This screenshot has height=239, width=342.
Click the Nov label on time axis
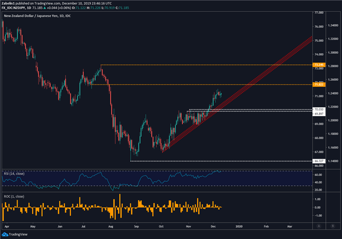[x=189, y=226]
